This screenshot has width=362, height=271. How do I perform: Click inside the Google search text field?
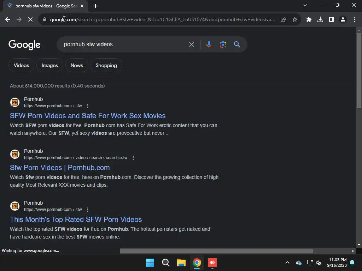pos(125,44)
